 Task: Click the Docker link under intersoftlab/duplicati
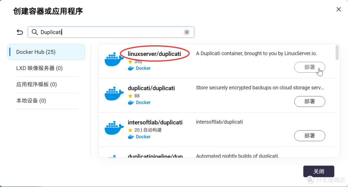click(x=143, y=137)
